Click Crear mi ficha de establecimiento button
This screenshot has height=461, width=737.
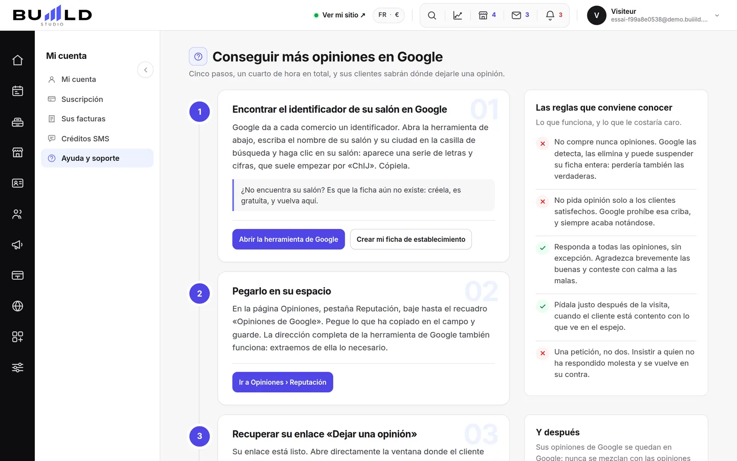tap(411, 239)
